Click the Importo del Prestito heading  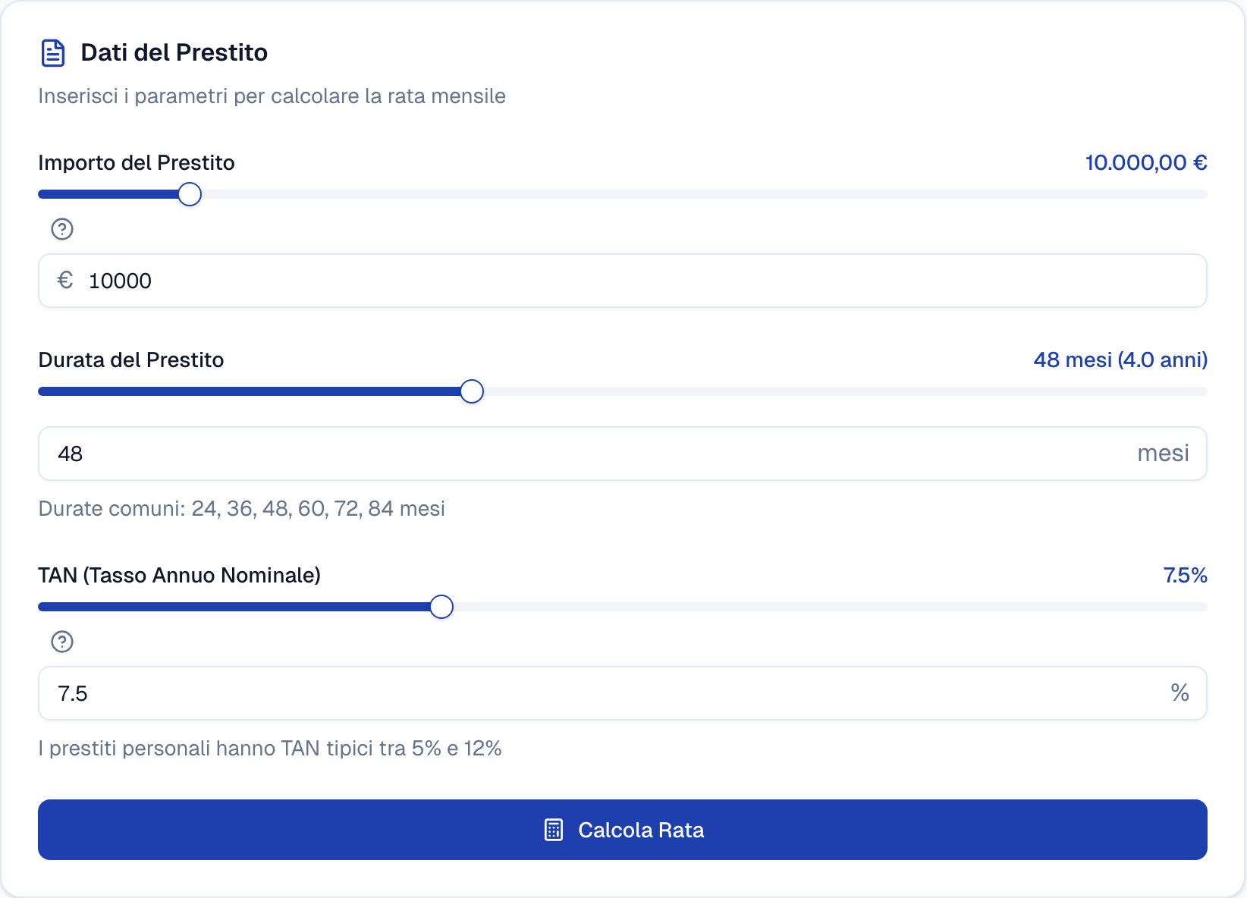click(x=137, y=162)
